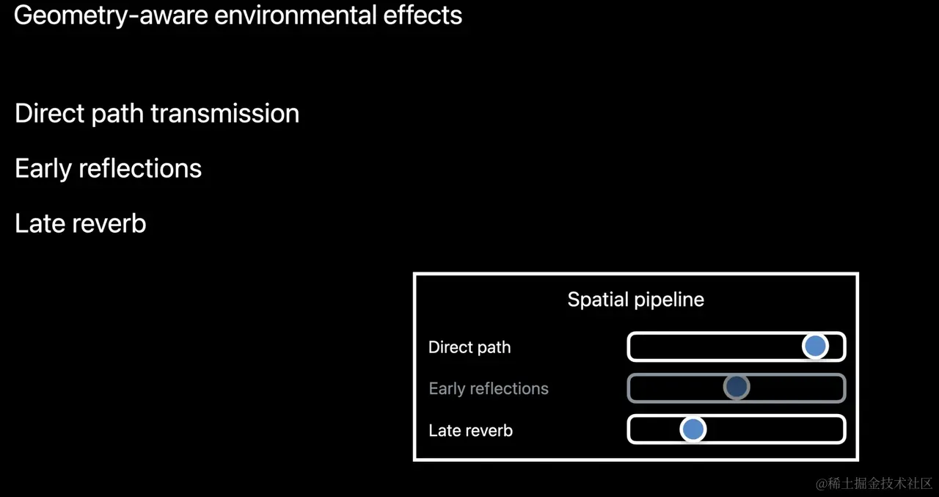Click the Direct path transmission bullet text
The image size is (939, 497).
pyautogui.click(x=157, y=114)
